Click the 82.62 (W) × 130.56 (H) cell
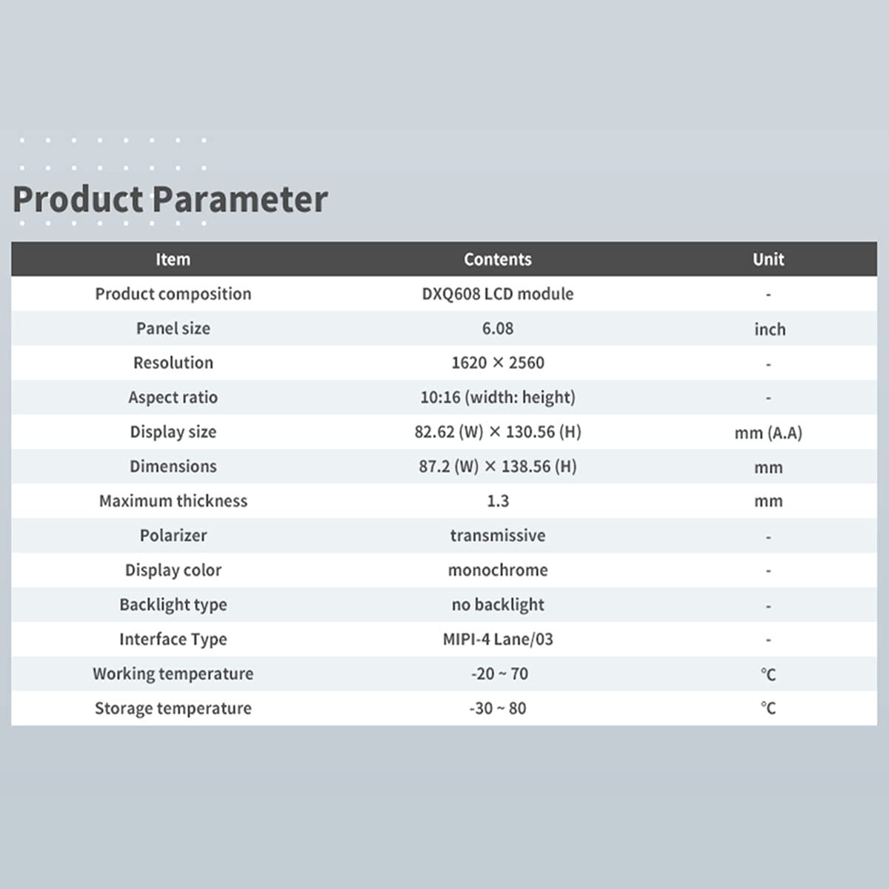This screenshot has width=889, height=889. point(498,432)
